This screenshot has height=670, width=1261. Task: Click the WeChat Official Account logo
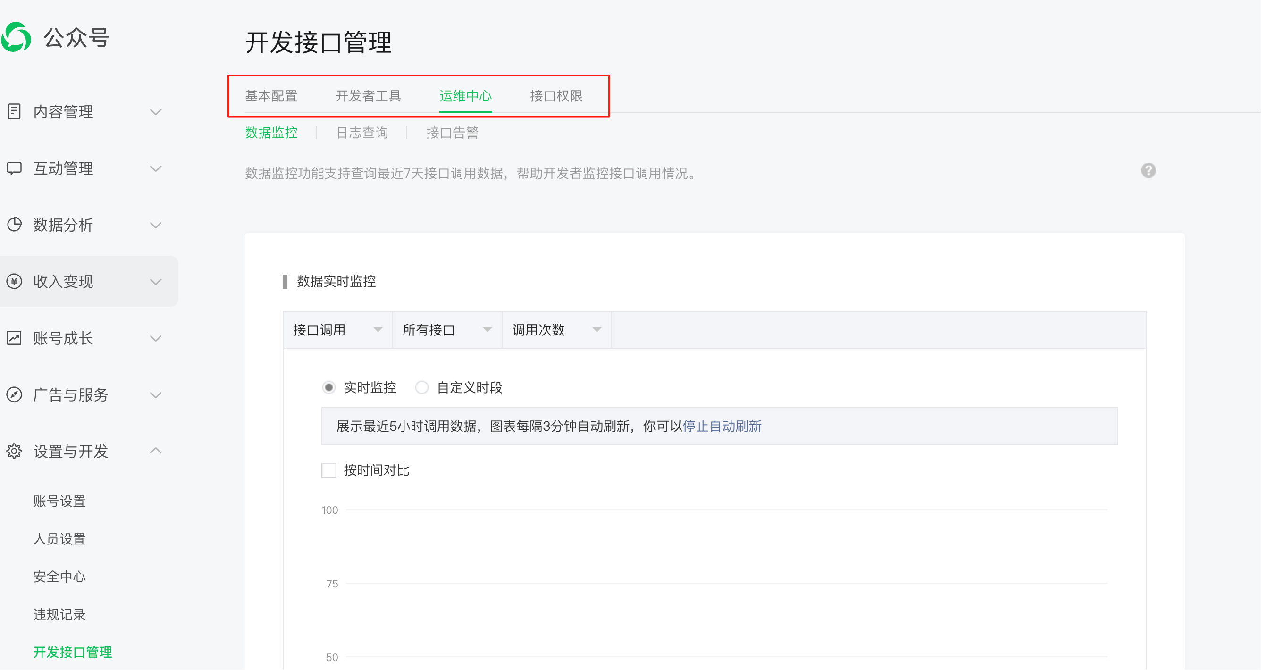click(16, 37)
